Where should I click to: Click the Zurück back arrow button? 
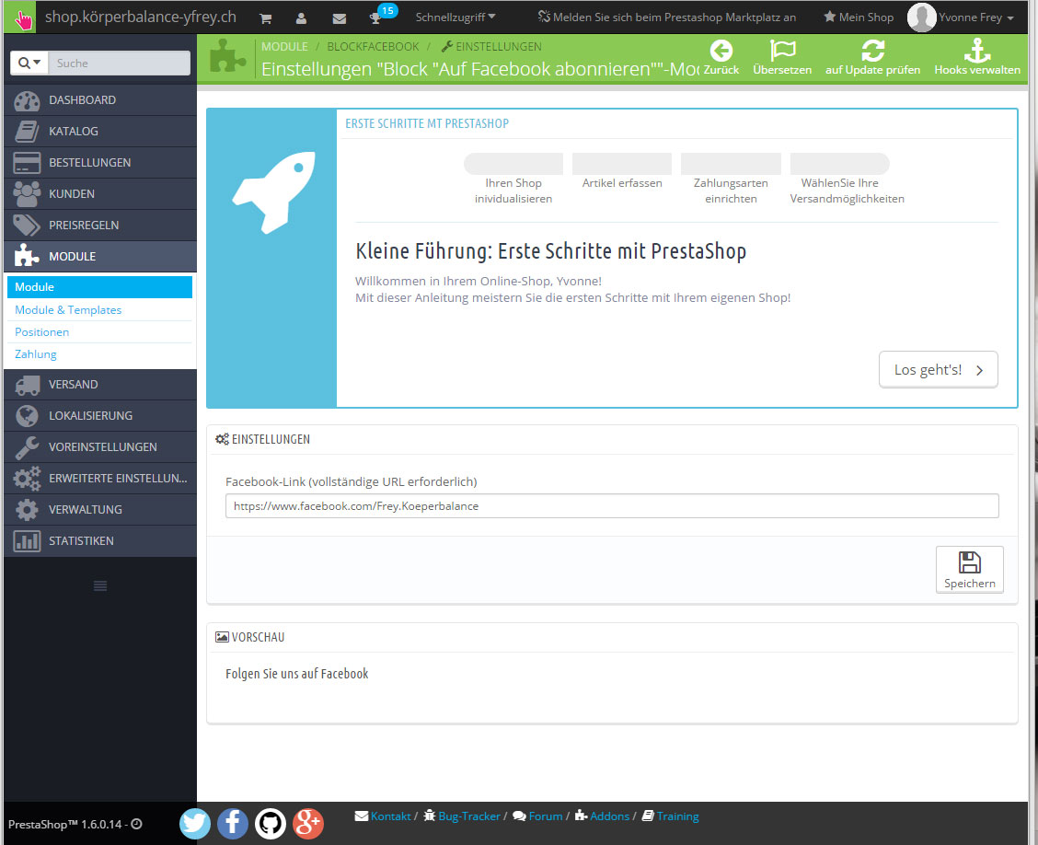pyautogui.click(x=721, y=58)
